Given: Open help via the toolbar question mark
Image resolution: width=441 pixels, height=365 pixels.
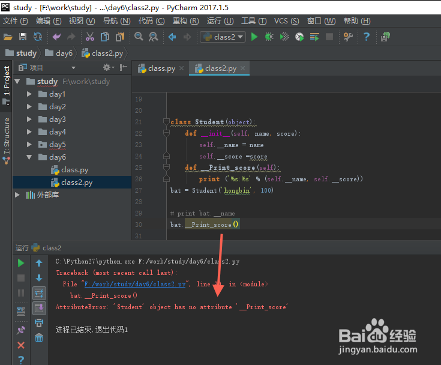Looking at the screenshot, I should coord(366,37).
